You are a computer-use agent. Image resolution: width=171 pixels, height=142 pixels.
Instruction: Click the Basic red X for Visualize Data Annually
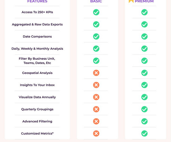[96, 97]
